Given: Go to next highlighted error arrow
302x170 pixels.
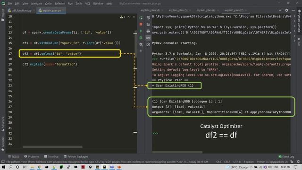Looking at the screenshot, I should [x=134, y=17].
